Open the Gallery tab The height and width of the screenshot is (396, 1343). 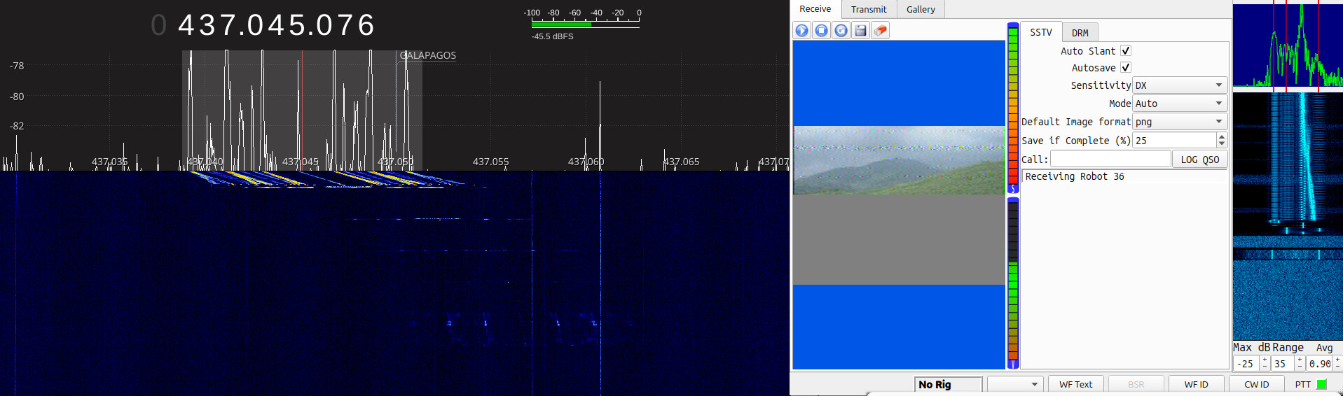coord(921,9)
